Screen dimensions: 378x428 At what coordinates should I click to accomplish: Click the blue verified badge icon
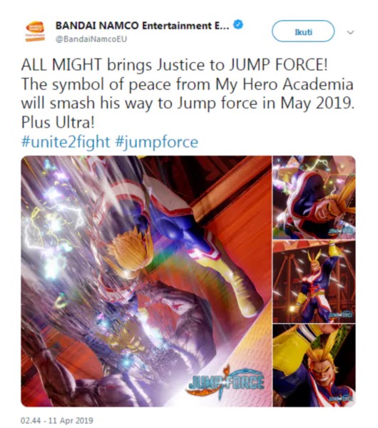[238, 25]
